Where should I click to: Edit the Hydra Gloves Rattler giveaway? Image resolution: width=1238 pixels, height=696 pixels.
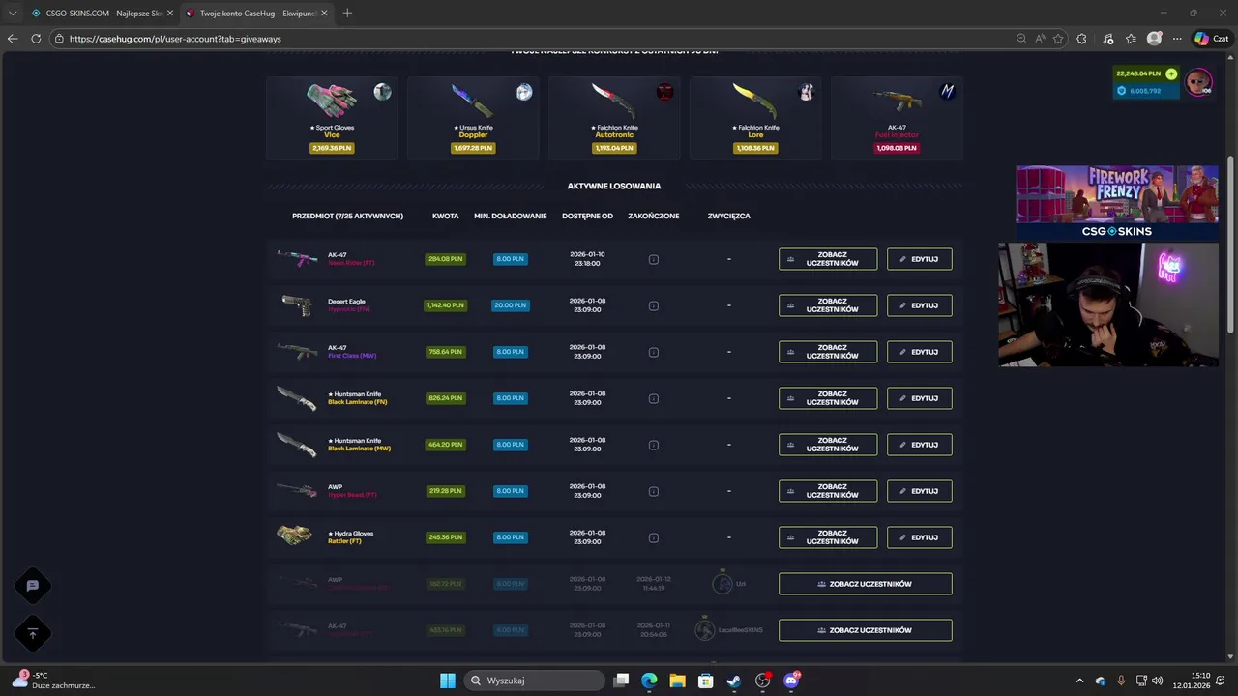[x=919, y=537]
